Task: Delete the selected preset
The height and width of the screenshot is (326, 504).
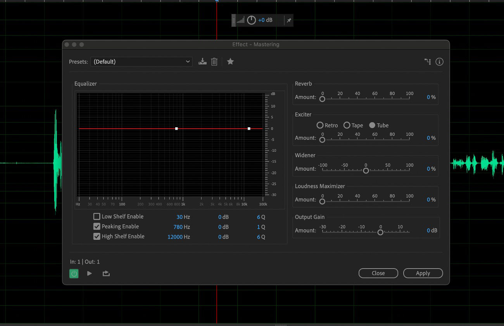Action: point(214,61)
